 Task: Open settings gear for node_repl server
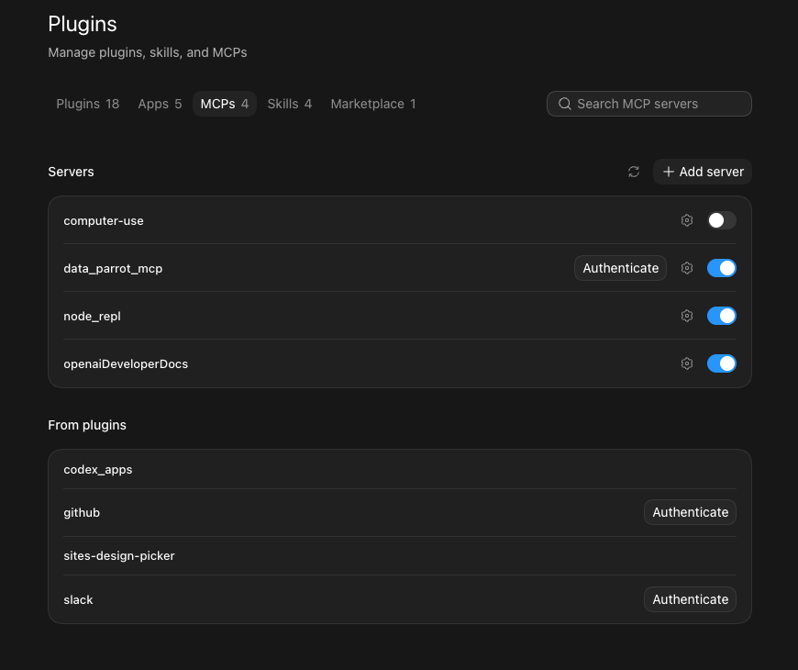(686, 316)
